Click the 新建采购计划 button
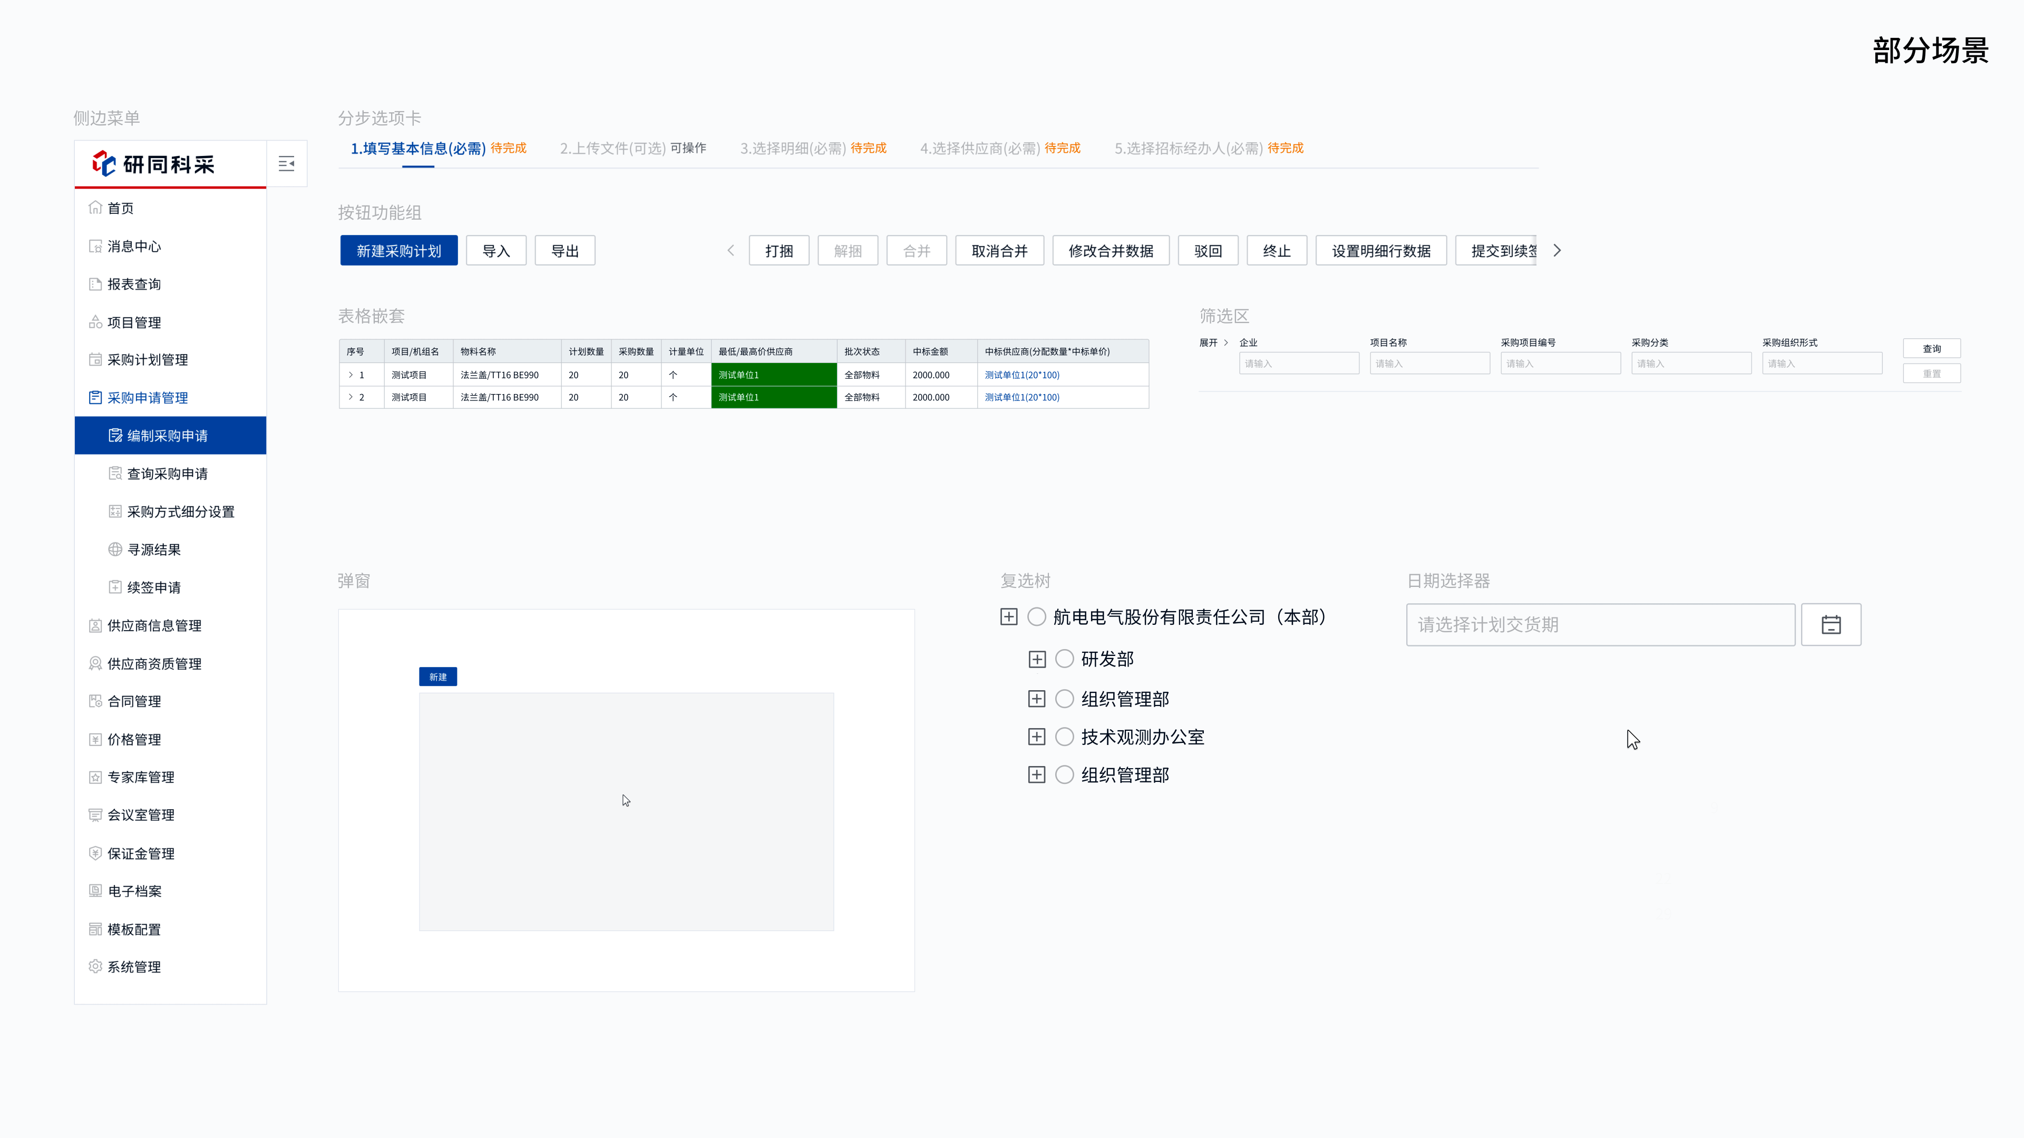This screenshot has height=1138, width=2024. pos(399,251)
